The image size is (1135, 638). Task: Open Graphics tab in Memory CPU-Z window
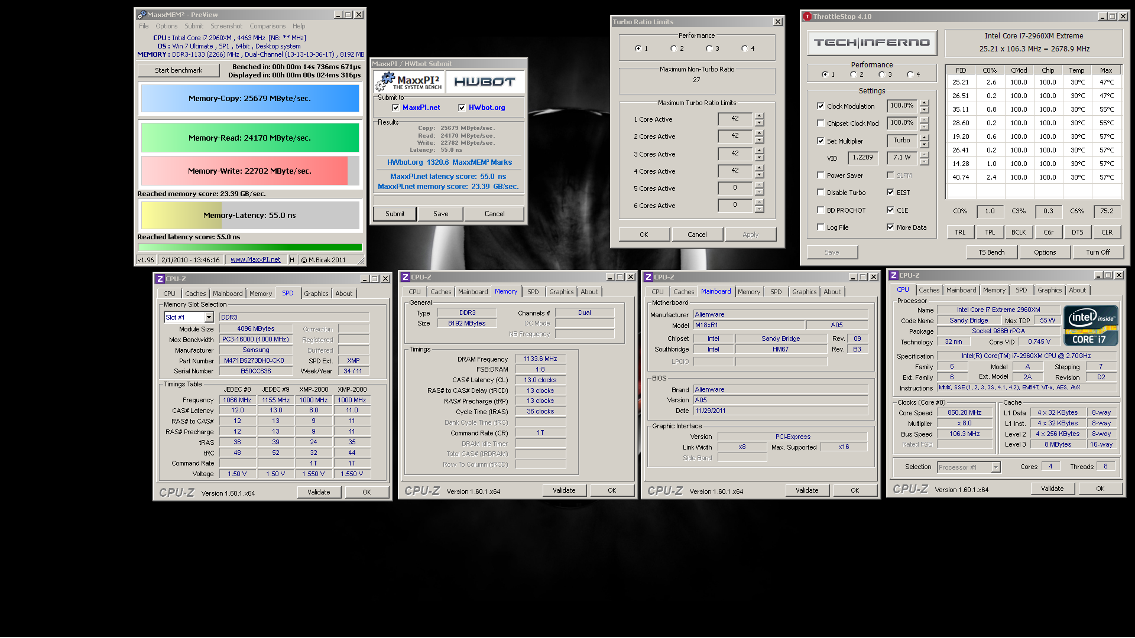[561, 292]
